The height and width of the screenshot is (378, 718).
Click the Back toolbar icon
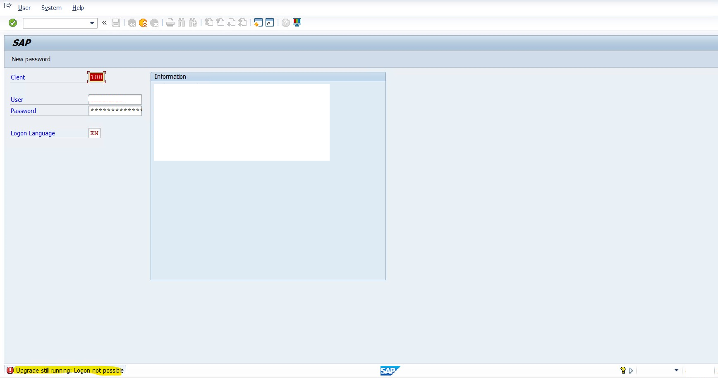pos(132,23)
